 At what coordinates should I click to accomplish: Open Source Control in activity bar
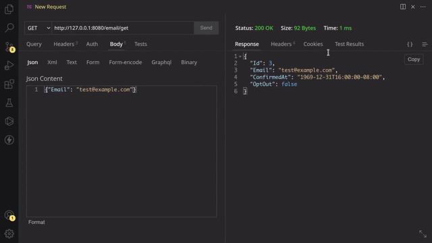(x=9, y=47)
